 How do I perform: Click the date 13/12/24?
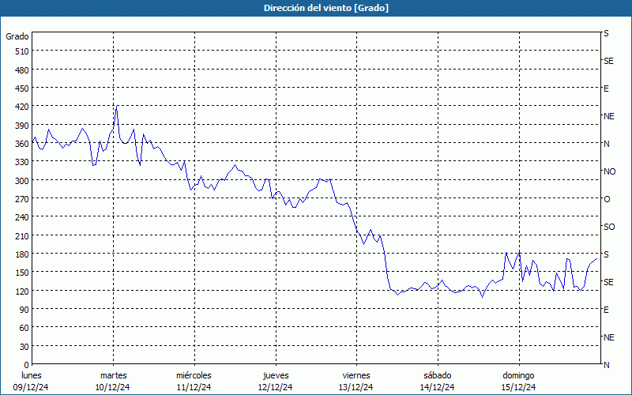tap(356, 387)
